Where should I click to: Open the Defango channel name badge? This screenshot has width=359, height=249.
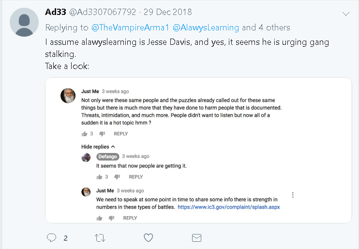pos(107,156)
